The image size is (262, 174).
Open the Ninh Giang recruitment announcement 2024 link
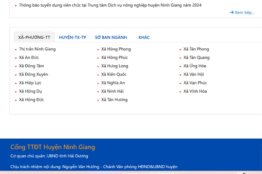coord(110,5)
